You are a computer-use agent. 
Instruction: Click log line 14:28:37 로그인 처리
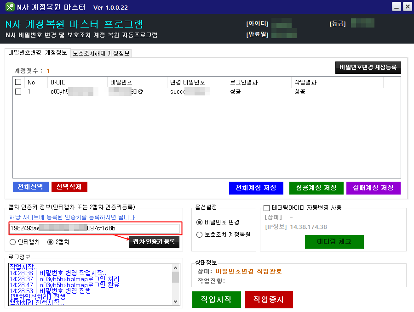click(x=65, y=279)
